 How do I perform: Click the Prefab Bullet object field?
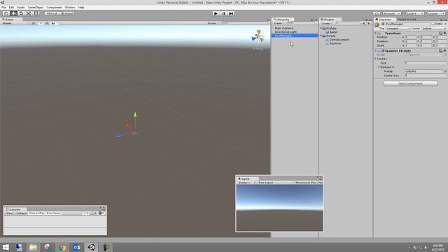[x=423, y=71]
